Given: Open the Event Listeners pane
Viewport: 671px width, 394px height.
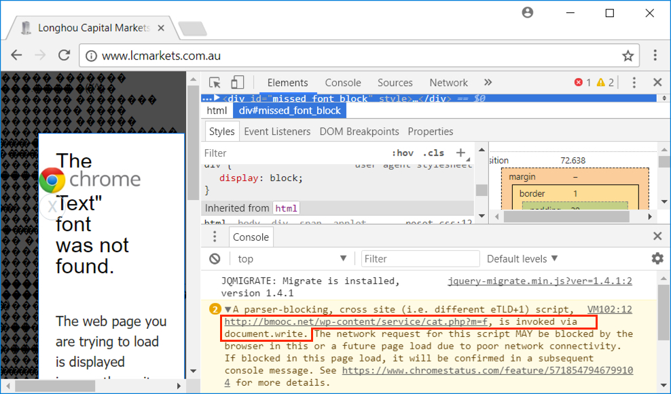Looking at the screenshot, I should (x=277, y=132).
